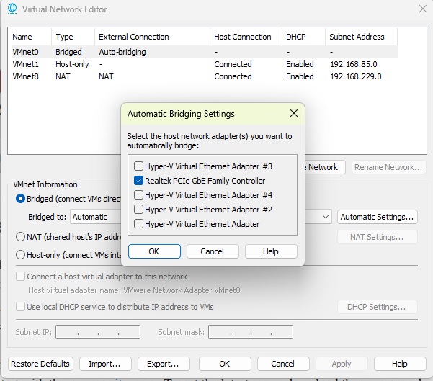Tick Hyper-V Virtual Ethernet Adapter #4 checkbox
433x381 pixels.
click(x=139, y=195)
